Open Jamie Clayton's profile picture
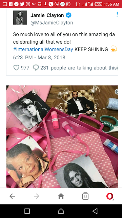Screen dimensions: 122x218 pyautogui.click(x=20, y=17)
